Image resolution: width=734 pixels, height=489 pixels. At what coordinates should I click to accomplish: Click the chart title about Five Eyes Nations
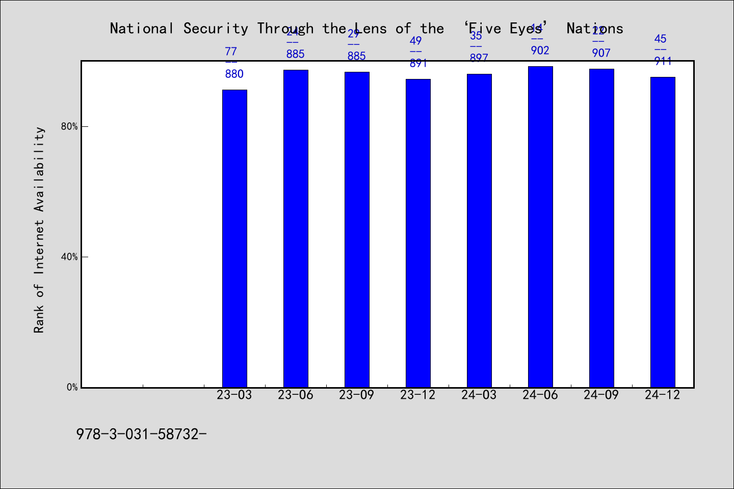366,29
